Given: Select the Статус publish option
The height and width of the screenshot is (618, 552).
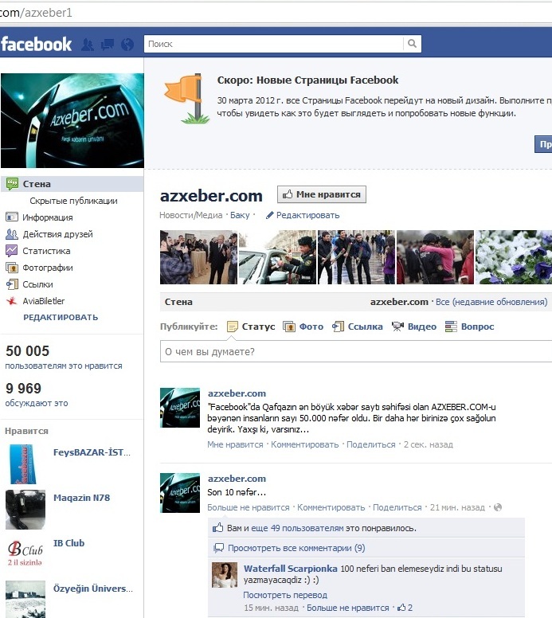Looking at the screenshot, I should point(251,327).
